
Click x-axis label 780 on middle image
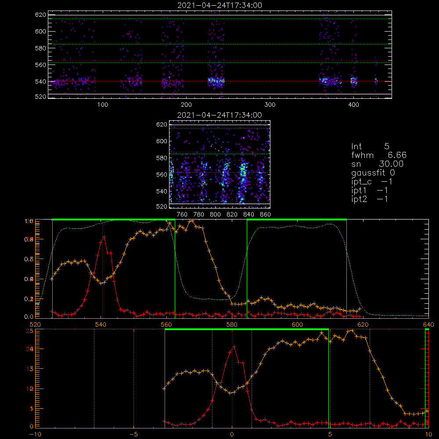(x=199, y=215)
